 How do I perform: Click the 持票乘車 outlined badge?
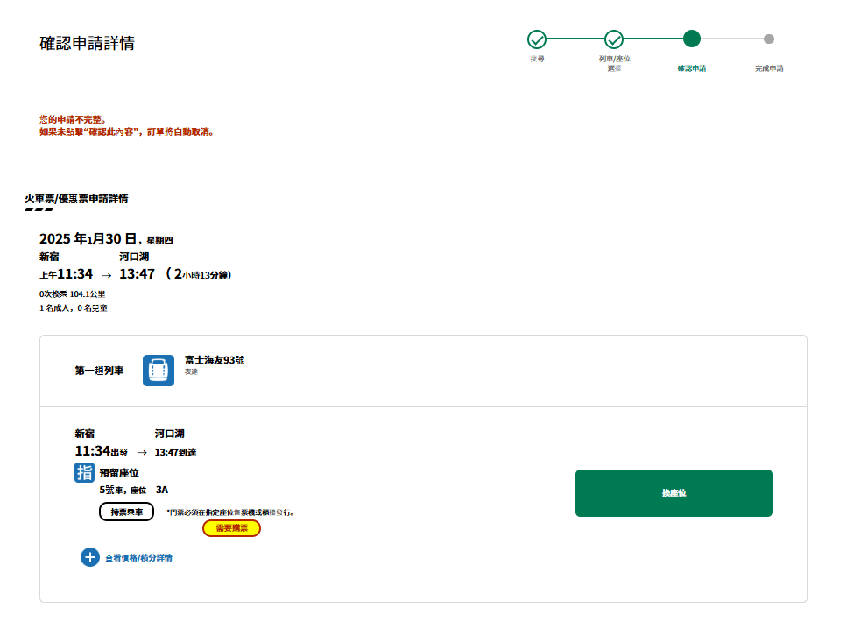point(126,512)
